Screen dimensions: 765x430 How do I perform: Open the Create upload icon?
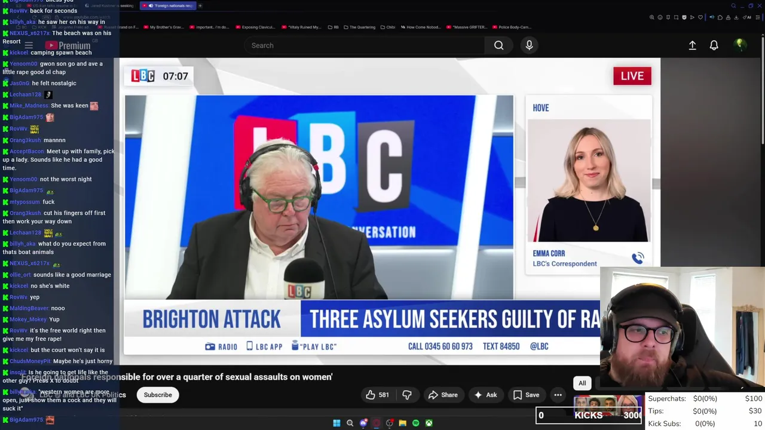tap(692, 45)
